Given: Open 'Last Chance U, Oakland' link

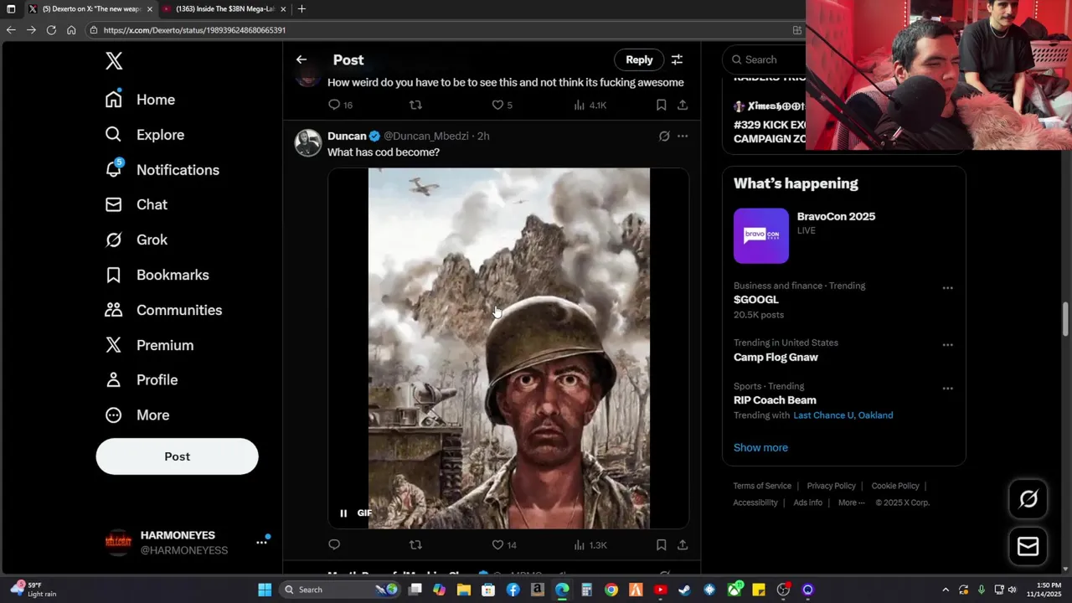Looking at the screenshot, I should point(843,415).
